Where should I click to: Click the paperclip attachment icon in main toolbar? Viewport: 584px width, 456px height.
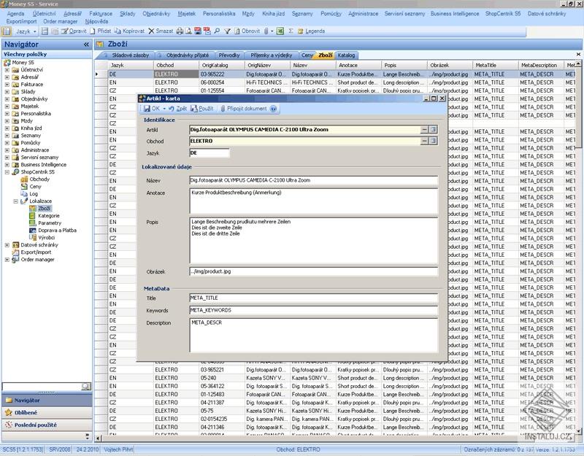[266, 31]
